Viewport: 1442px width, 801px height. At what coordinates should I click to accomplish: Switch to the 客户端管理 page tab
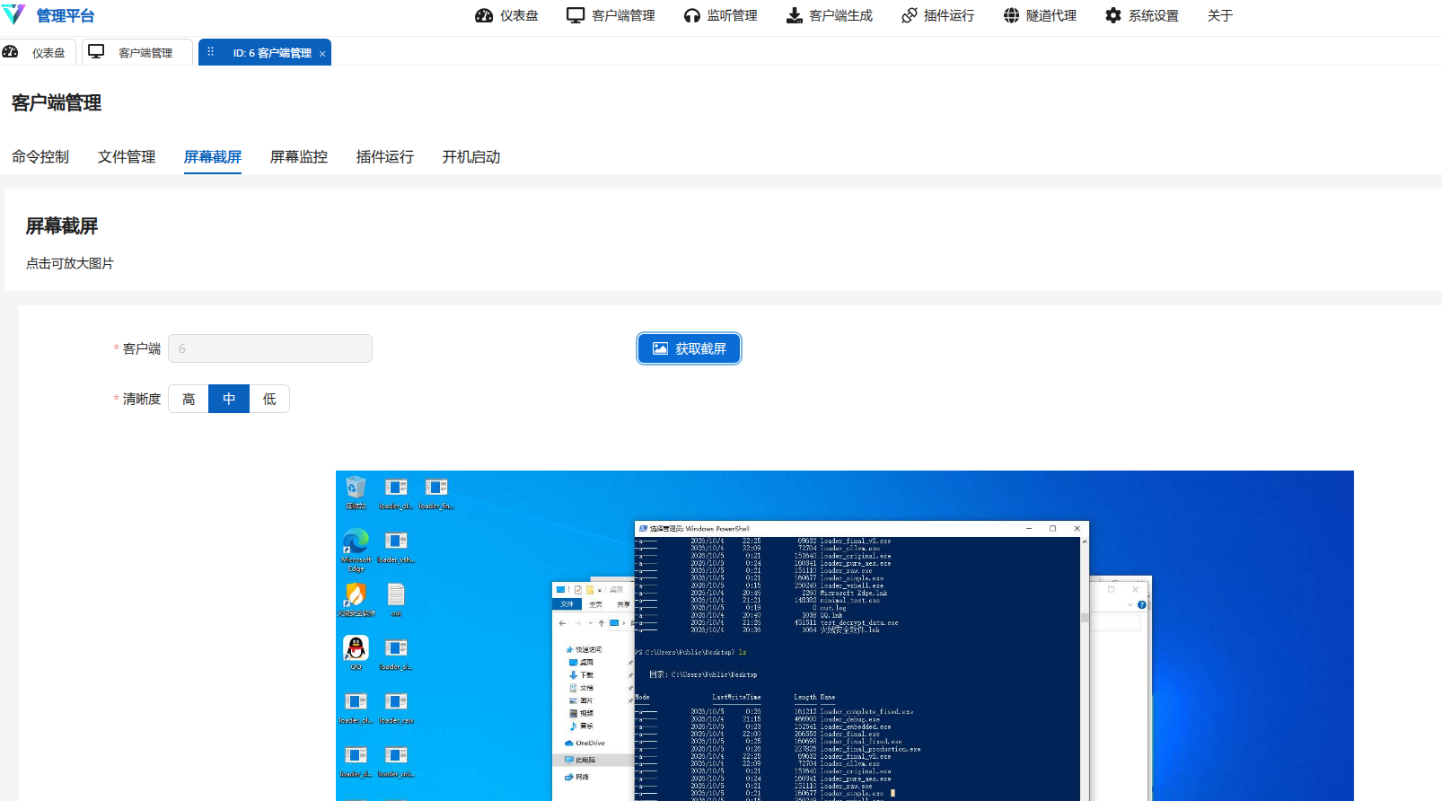point(137,52)
